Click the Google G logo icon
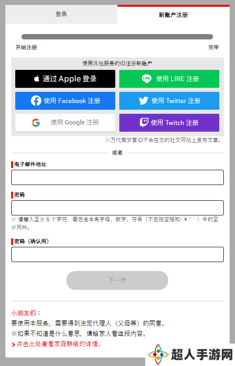 click(x=36, y=123)
